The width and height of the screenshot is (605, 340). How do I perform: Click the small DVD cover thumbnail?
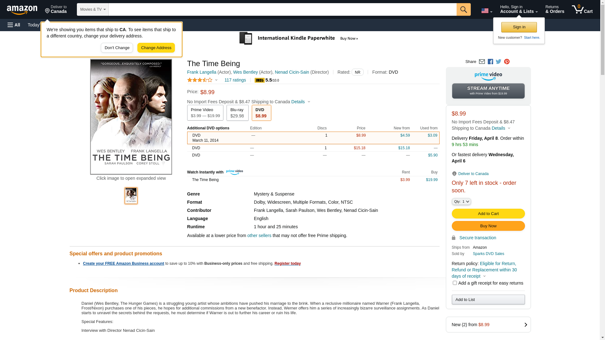tap(131, 196)
